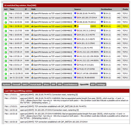Select the Portal Auth tab
Screen dimensions: 131x125
point(36,85)
